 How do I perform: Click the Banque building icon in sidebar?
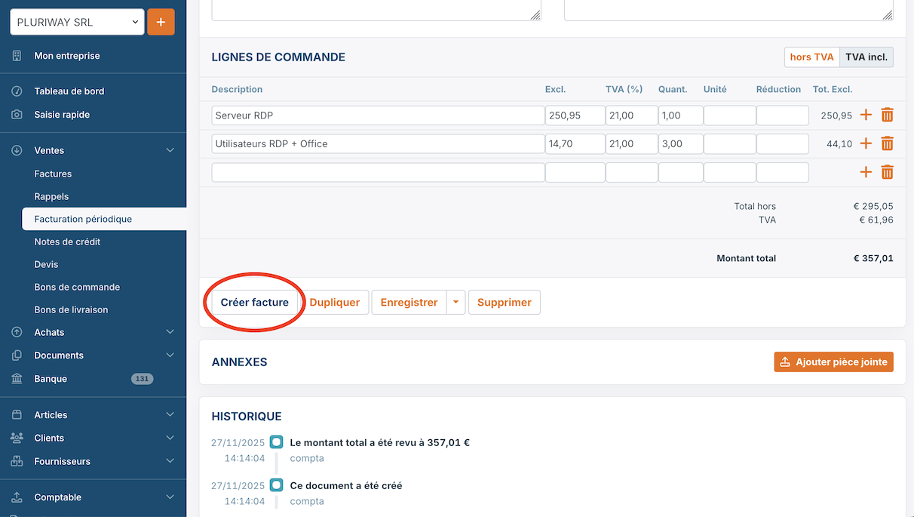17,379
